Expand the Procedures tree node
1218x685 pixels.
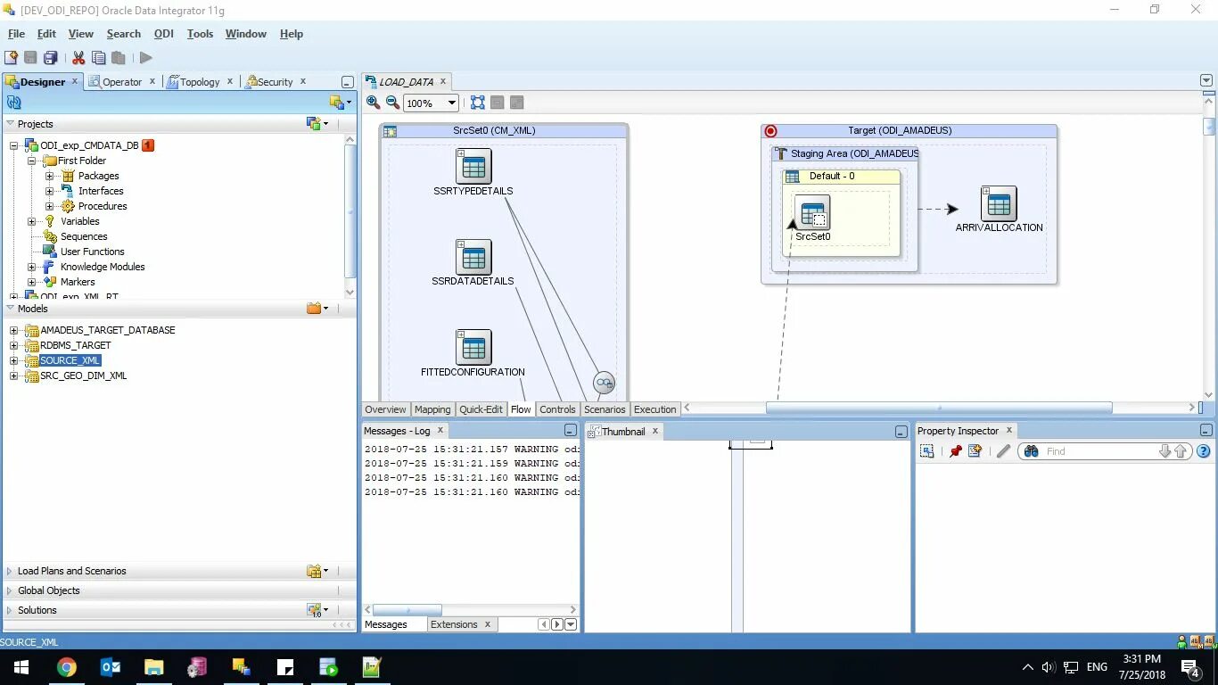pos(50,206)
